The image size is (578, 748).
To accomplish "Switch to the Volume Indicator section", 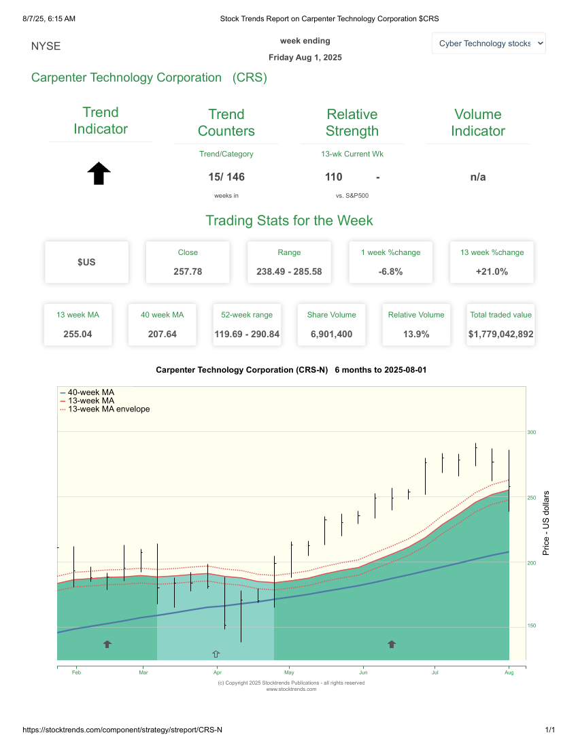I will pyautogui.click(x=478, y=122).
